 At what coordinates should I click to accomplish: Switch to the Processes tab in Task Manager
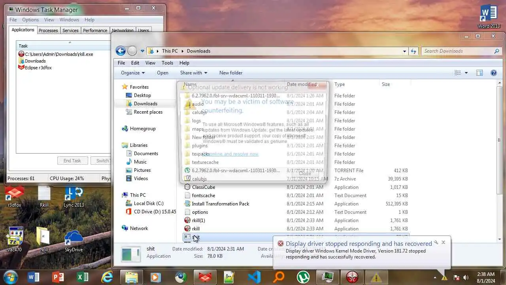coord(48,30)
